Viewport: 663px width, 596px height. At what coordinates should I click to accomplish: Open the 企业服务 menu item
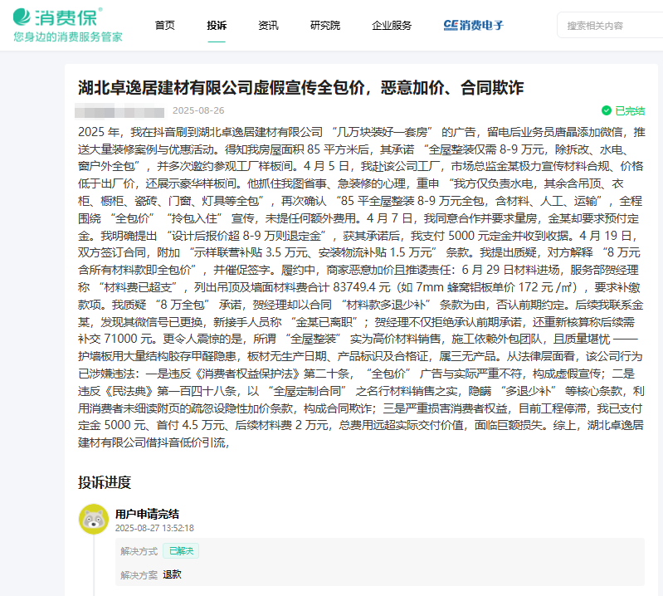392,26
